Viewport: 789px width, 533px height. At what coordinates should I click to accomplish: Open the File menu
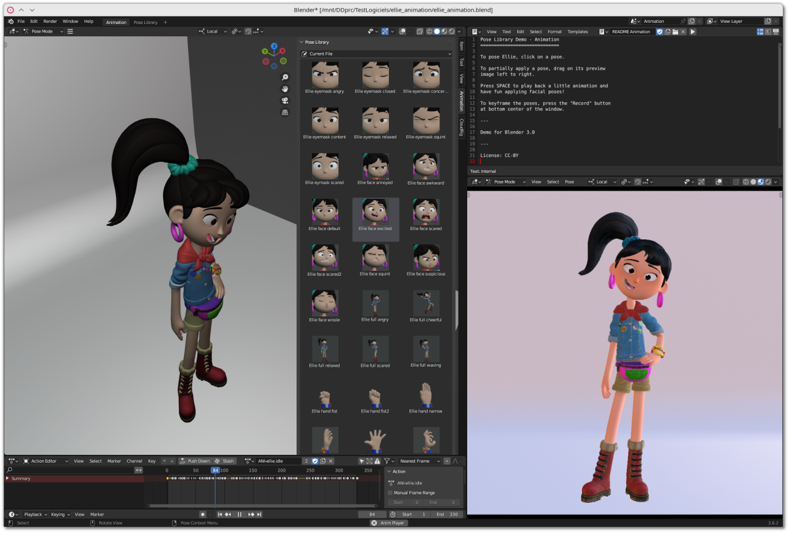21,22
